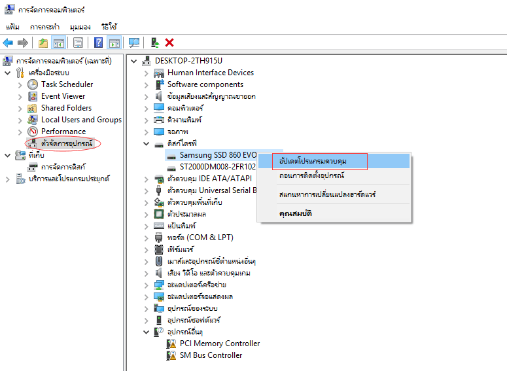Screen dimensions: 507x371
Task: Click the red X uninstall device icon
Action: (169, 43)
